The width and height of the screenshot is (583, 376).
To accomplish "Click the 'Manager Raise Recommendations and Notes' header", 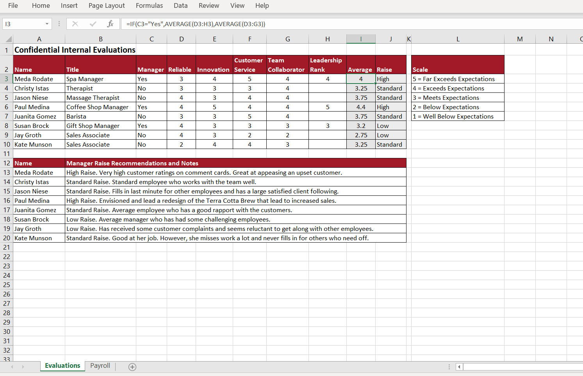I will (235, 163).
